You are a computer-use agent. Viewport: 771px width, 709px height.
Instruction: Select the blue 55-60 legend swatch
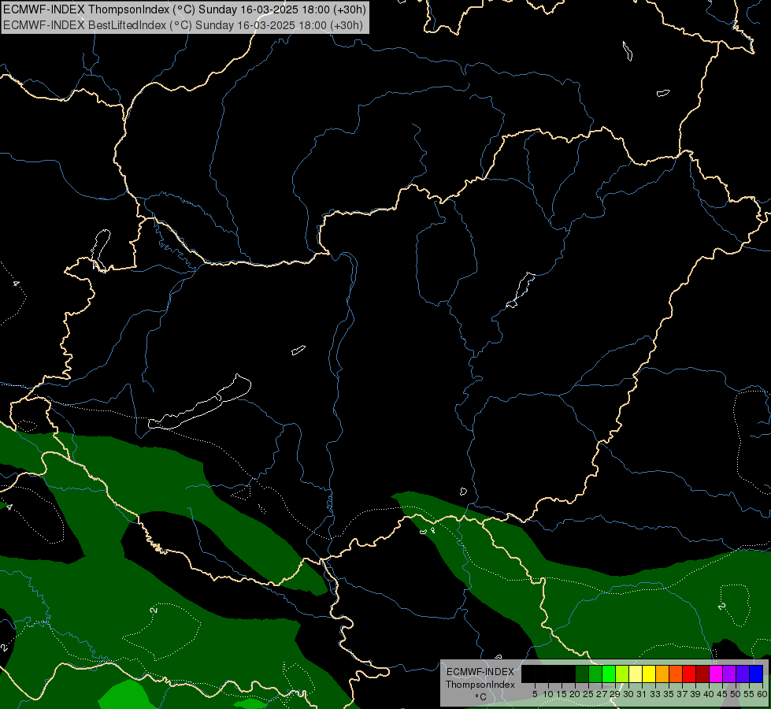[x=756, y=674]
